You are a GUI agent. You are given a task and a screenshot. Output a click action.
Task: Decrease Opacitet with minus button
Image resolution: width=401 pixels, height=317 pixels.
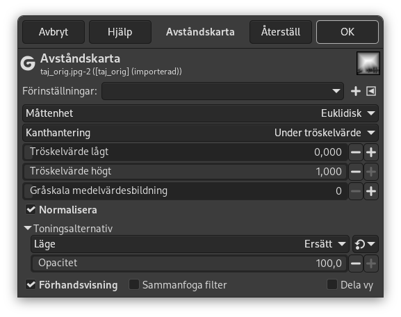(x=356, y=263)
